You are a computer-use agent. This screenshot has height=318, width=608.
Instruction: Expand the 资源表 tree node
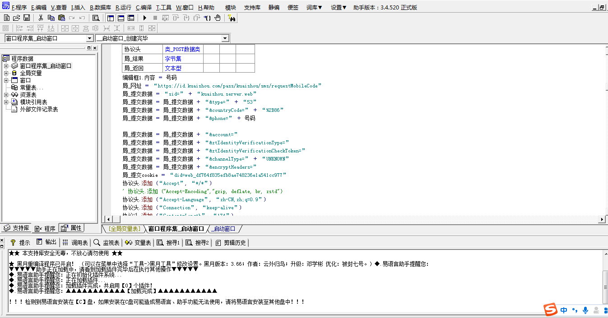click(x=6, y=95)
